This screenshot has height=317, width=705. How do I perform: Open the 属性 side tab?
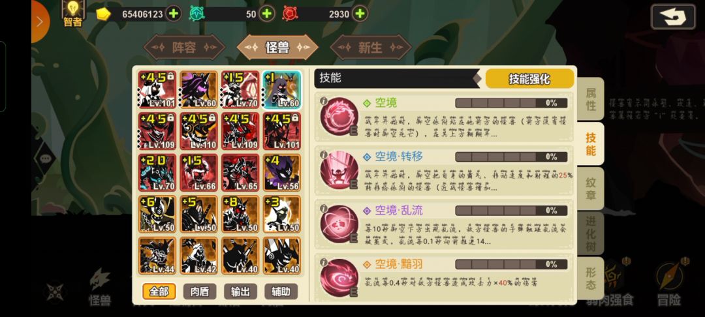pyautogui.click(x=590, y=99)
